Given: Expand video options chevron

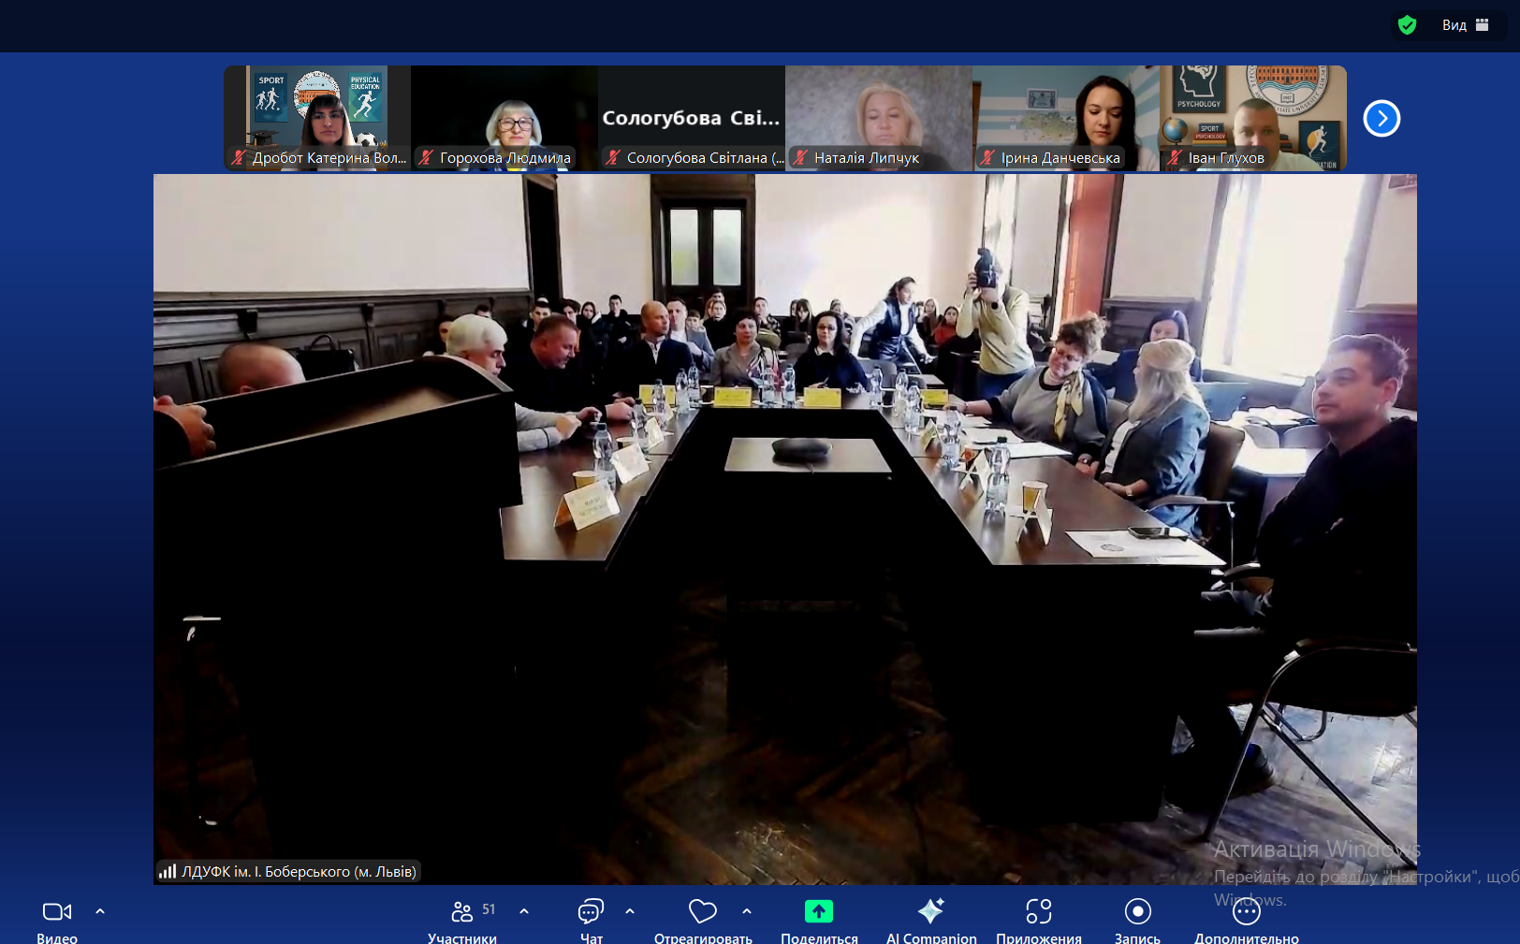Looking at the screenshot, I should coord(100,910).
